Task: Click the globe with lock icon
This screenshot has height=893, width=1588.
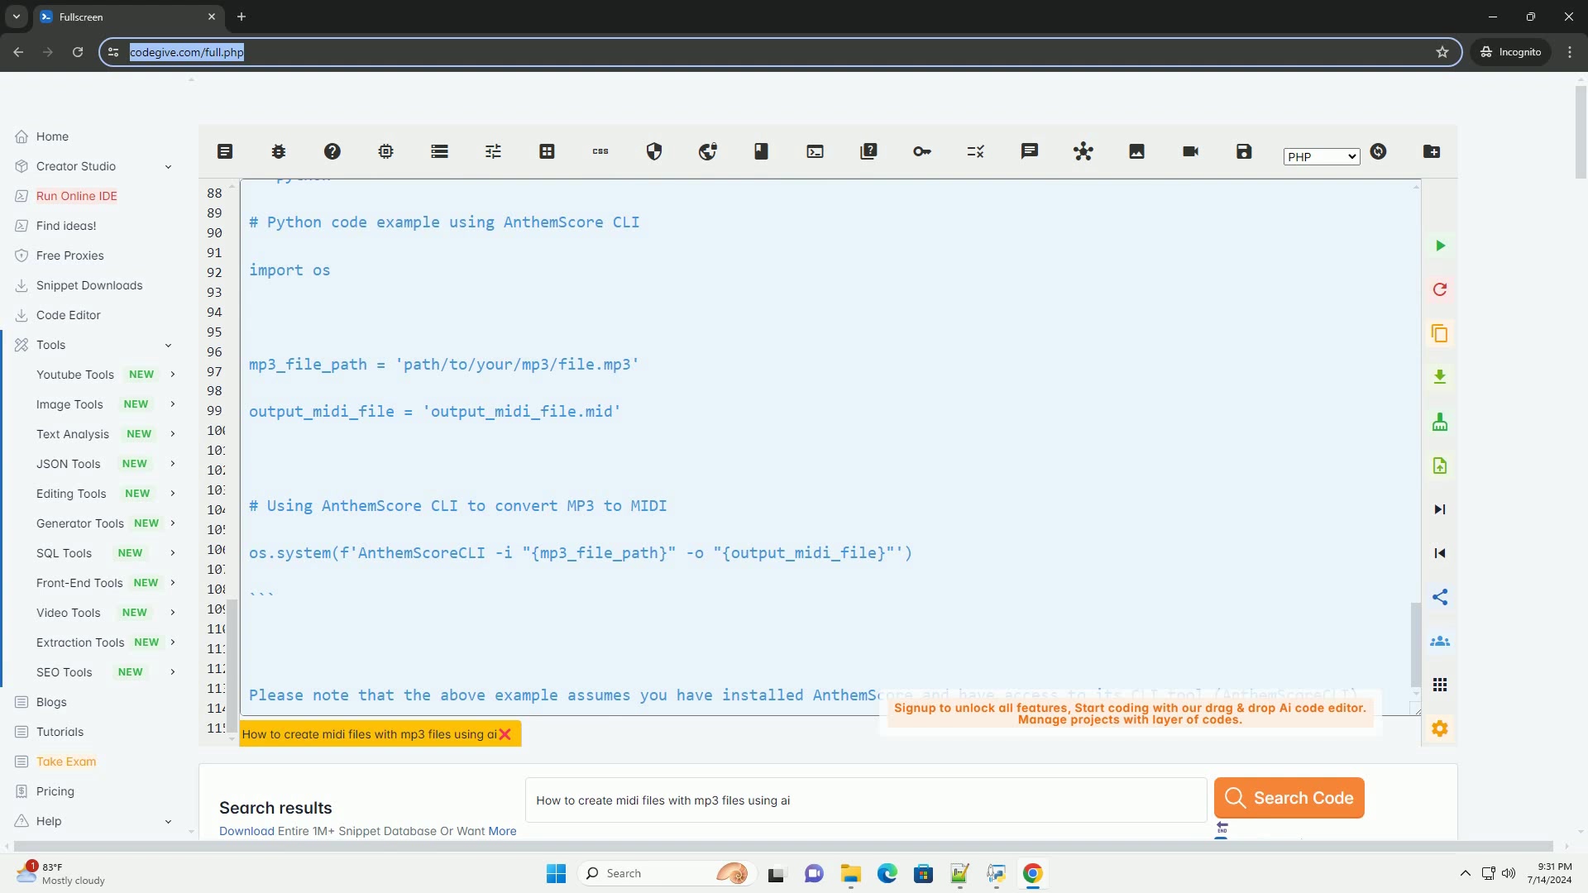Action: click(x=708, y=151)
